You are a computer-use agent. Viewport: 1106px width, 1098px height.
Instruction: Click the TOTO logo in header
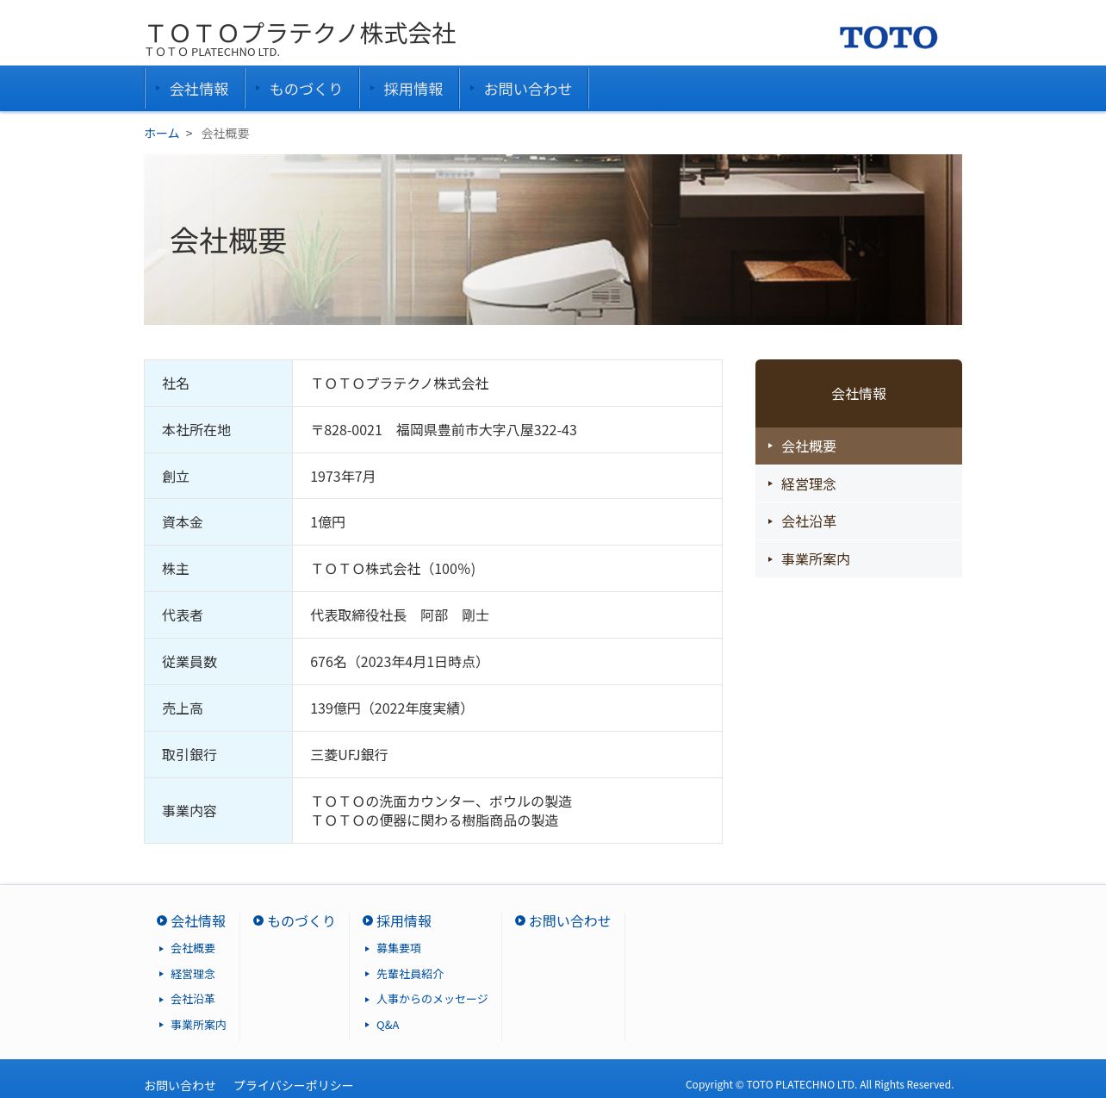click(888, 37)
